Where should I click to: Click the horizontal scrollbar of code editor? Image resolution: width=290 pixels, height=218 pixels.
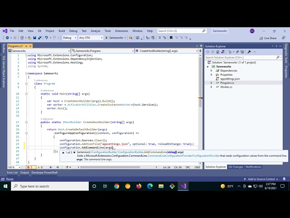click(110, 167)
